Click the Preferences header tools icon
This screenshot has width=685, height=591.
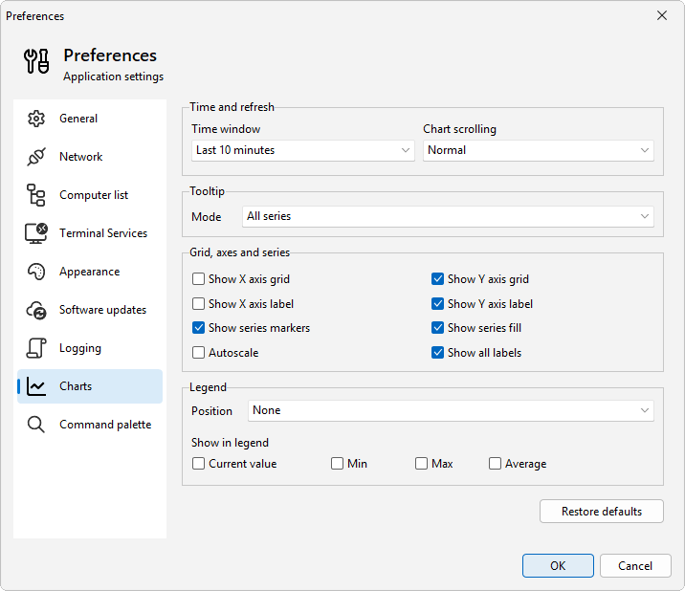pyautogui.click(x=36, y=61)
